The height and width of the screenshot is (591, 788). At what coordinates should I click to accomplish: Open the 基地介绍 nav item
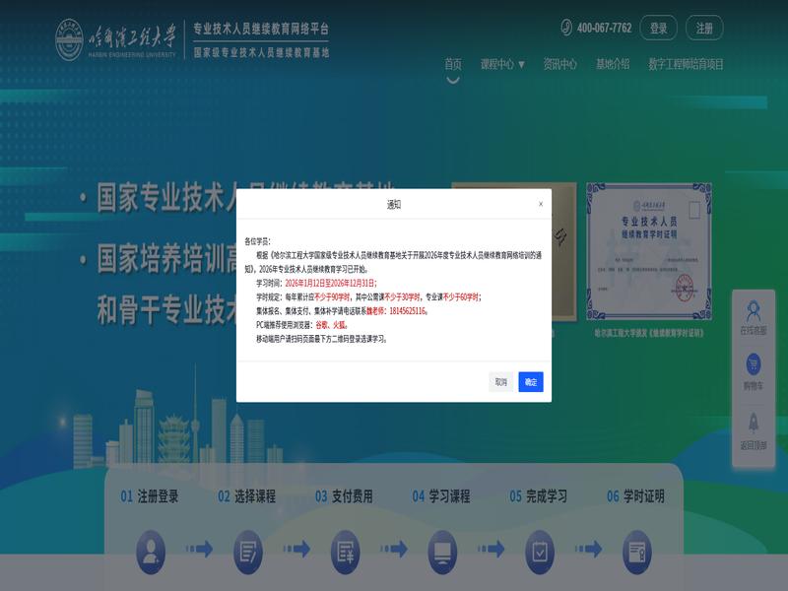coord(612,64)
